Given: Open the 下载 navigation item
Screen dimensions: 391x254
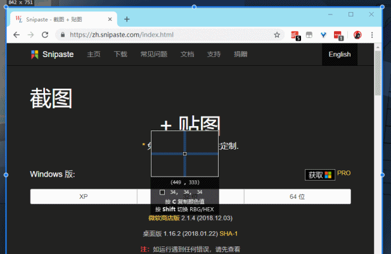Looking at the screenshot, I should 120,54.
